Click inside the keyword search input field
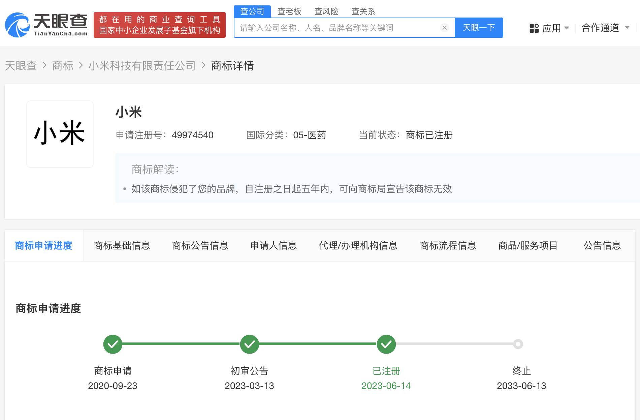Screen dimensions: 640x420 click(x=337, y=28)
